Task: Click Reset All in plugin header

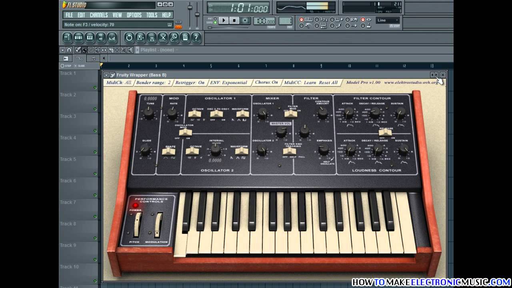Action: tap(328, 83)
